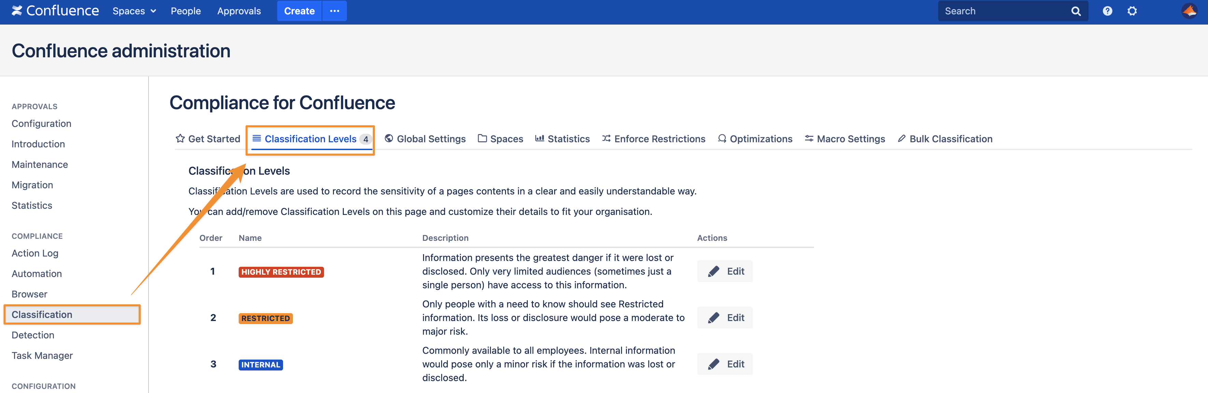Go to Detection in the Compliance sidebar

pyautogui.click(x=33, y=335)
